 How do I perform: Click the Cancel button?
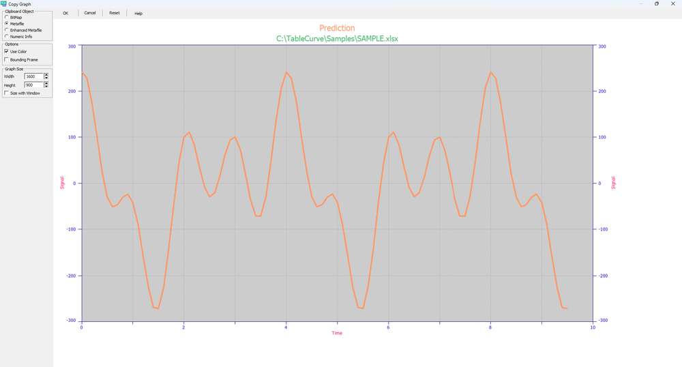(90, 13)
